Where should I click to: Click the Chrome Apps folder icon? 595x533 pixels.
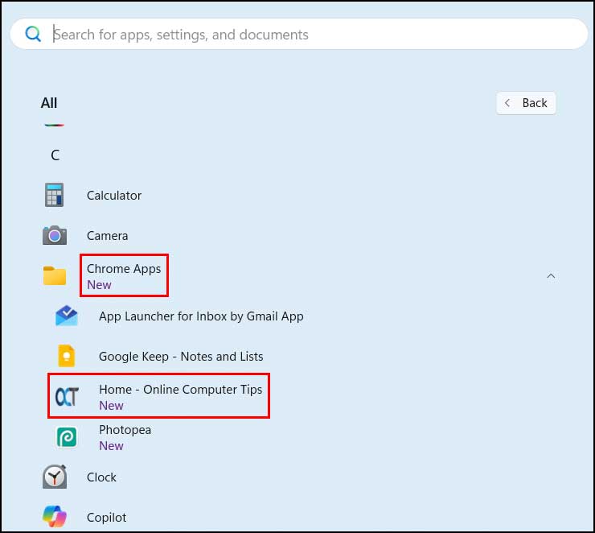(55, 275)
